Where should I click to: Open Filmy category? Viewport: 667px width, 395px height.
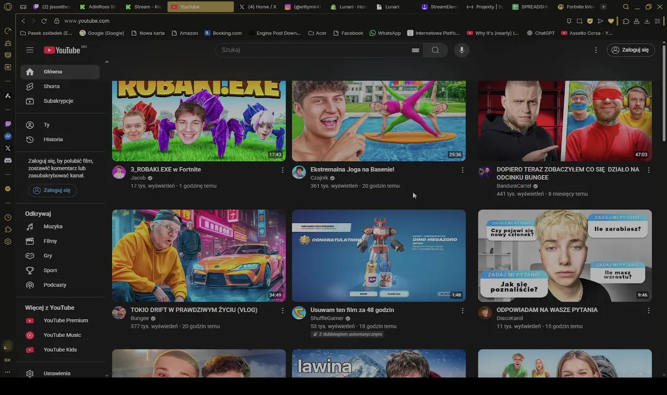[x=60, y=241]
